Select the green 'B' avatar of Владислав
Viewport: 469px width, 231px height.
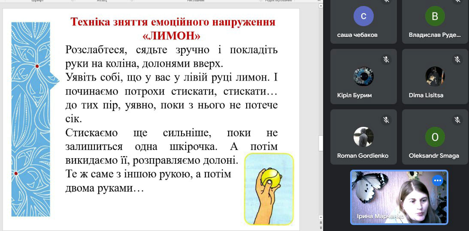click(x=435, y=16)
